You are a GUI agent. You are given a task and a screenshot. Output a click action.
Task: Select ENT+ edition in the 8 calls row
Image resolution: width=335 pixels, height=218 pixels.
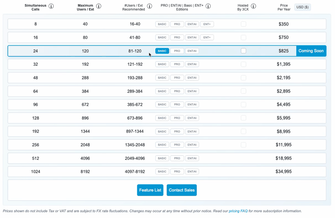coord(207,24)
